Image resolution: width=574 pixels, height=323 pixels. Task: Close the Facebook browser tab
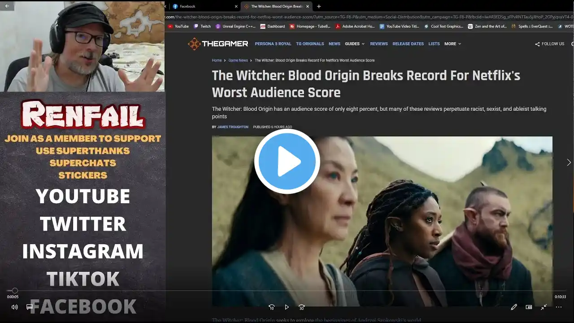[x=236, y=6]
